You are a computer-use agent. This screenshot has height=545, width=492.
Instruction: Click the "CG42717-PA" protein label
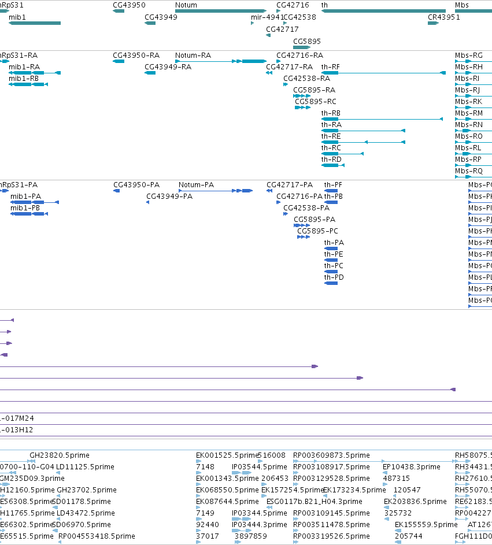[290, 185]
